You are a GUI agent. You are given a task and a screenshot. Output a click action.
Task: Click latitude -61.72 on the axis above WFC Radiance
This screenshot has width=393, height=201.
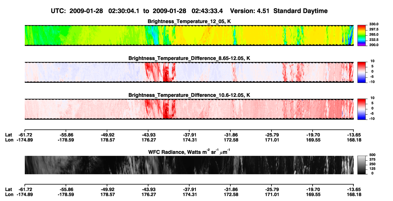(x=25, y=135)
